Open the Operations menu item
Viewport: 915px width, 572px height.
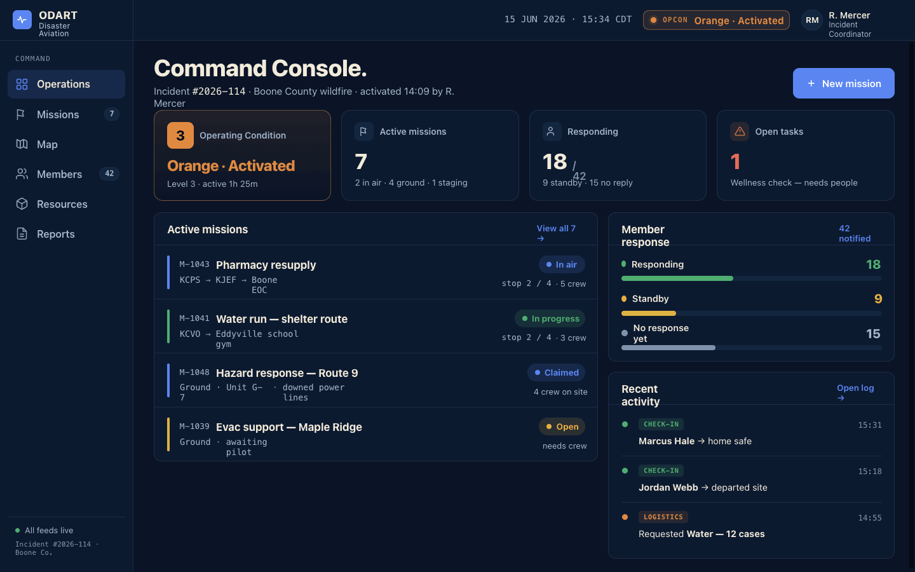pyautogui.click(x=66, y=84)
